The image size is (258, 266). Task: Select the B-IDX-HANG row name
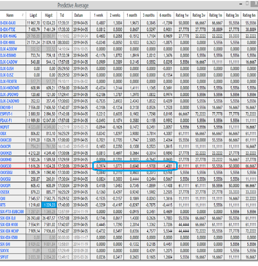pyautogui.click(x=8, y=36)
